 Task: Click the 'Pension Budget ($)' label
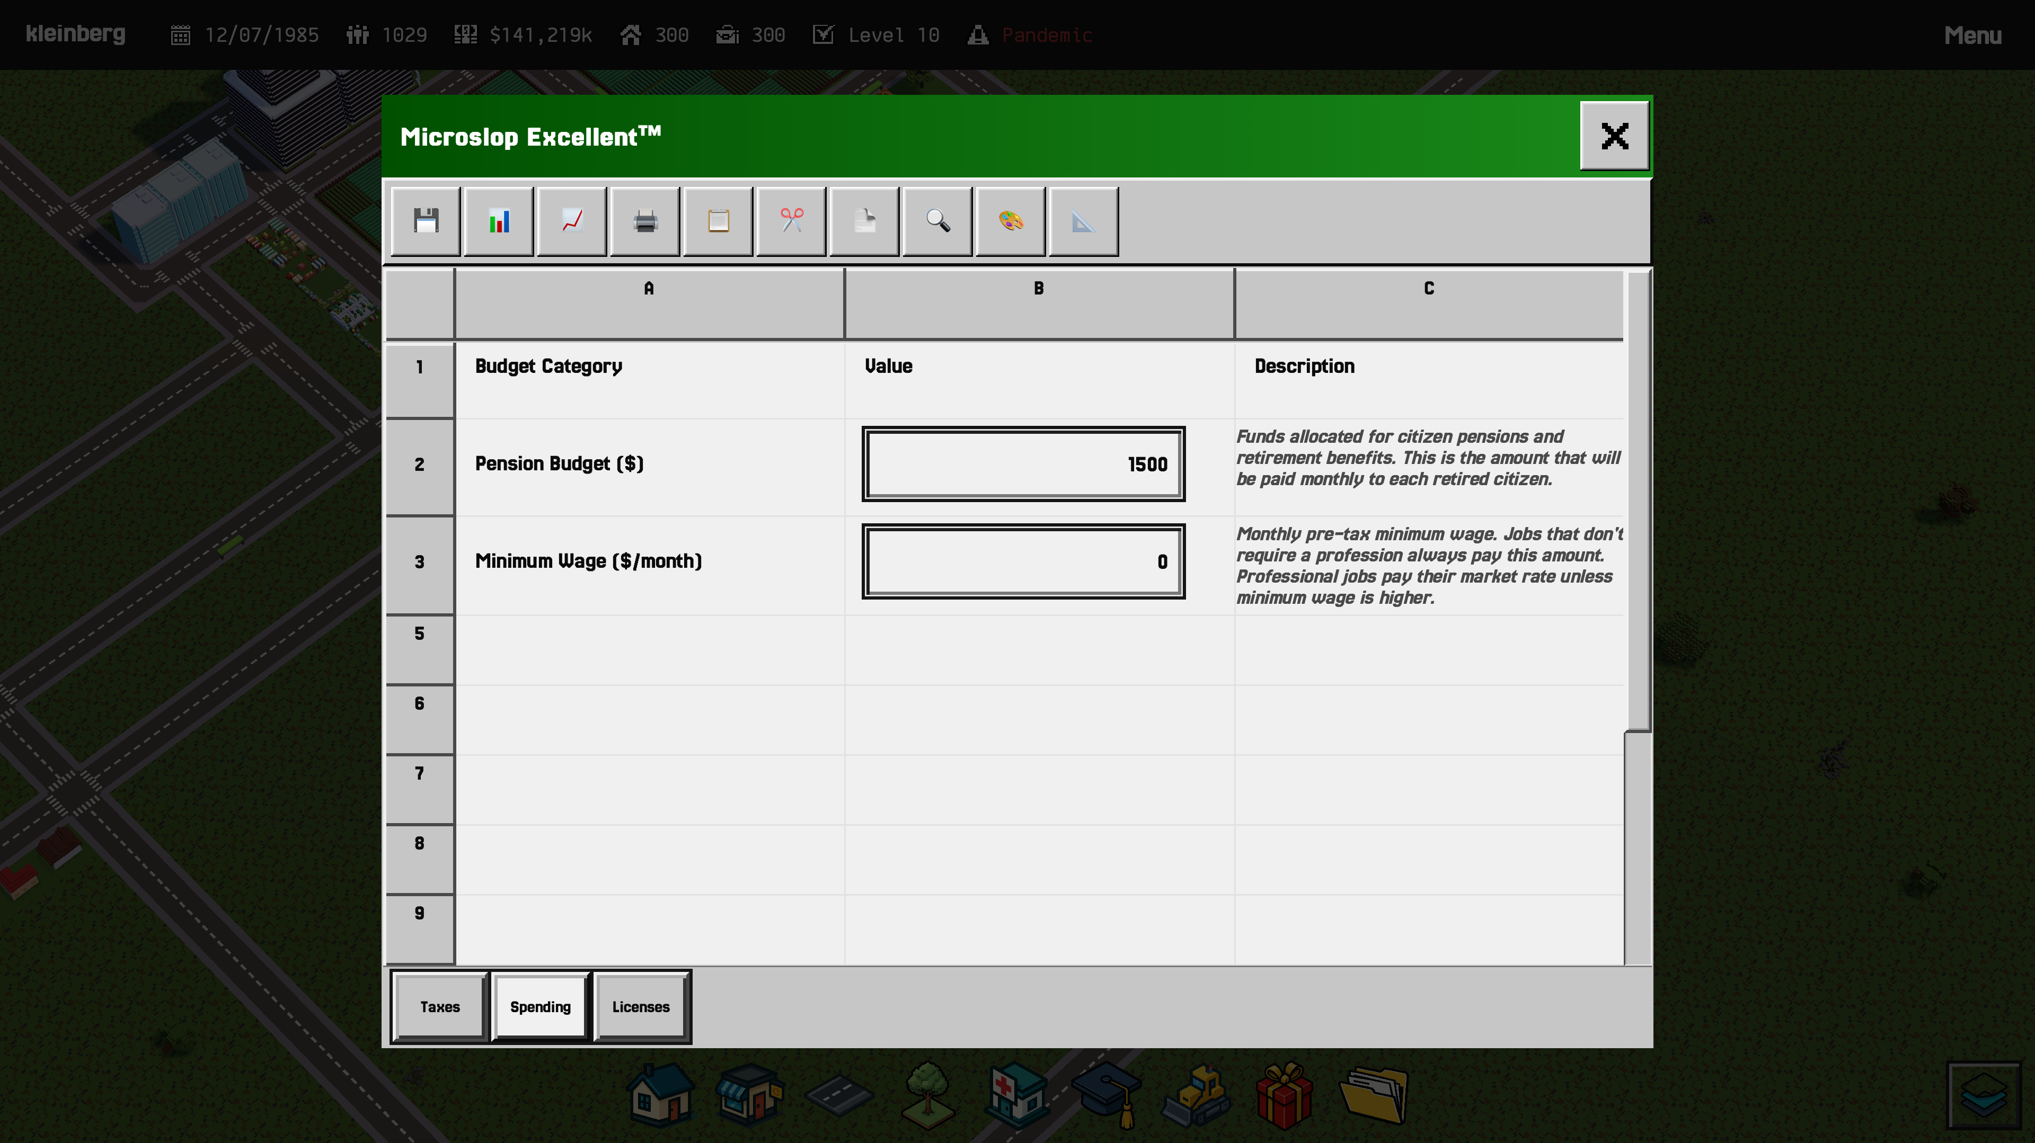tap(559, 464)
